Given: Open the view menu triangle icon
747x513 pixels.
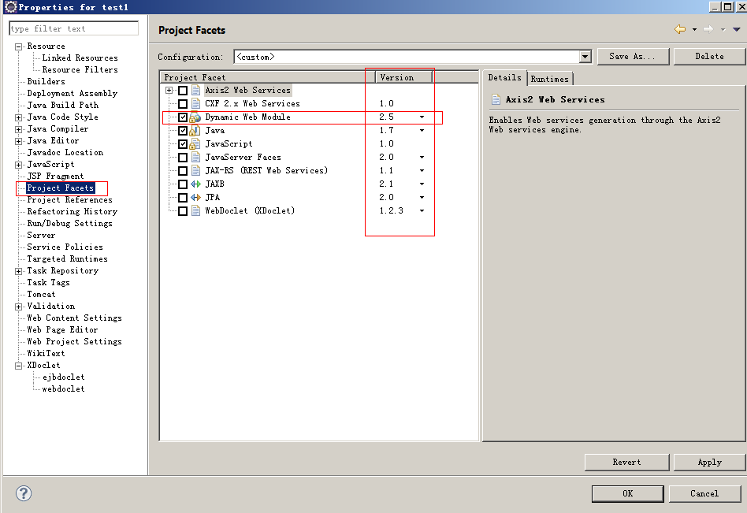Looking at the screenshot, I should (737, 29).
